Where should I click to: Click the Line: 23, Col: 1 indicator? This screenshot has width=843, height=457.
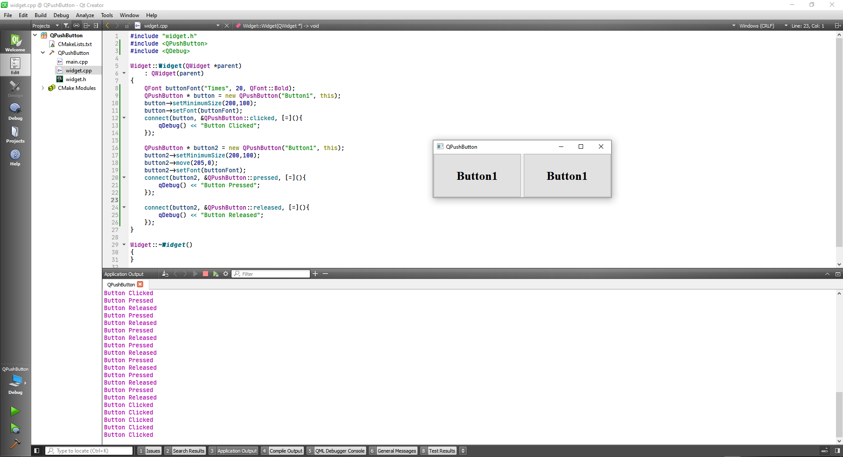pyautogui.click(x=808, y=26)
